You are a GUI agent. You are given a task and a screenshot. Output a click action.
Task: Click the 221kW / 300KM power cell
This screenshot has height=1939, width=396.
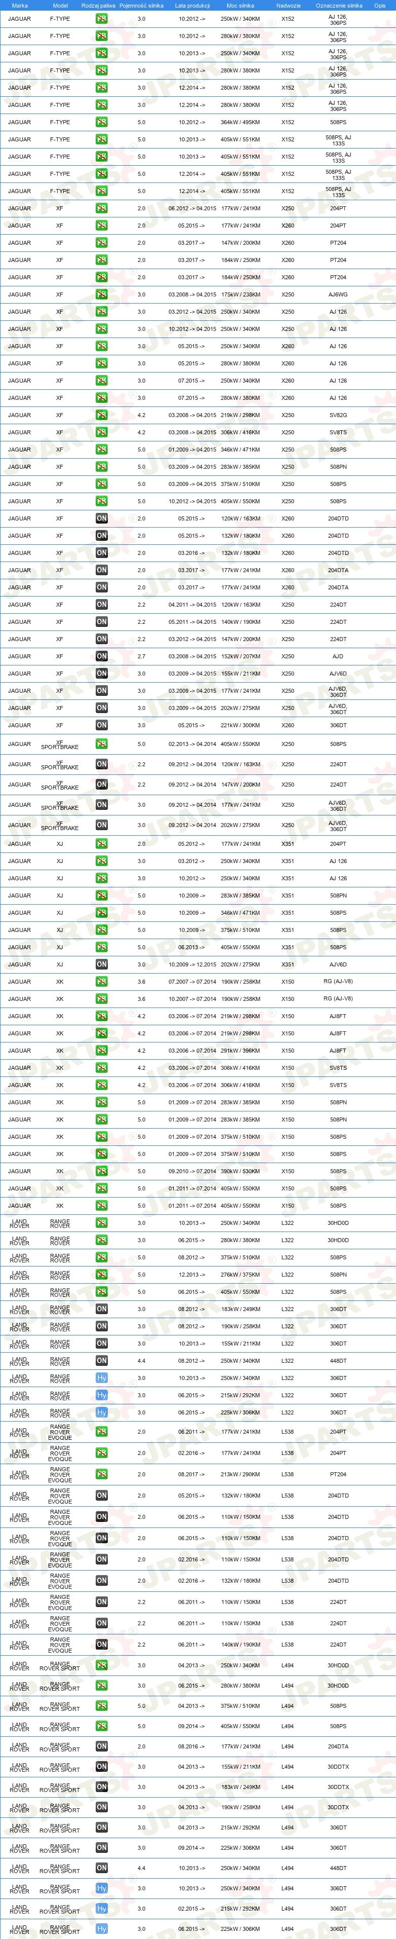(241, 725)
